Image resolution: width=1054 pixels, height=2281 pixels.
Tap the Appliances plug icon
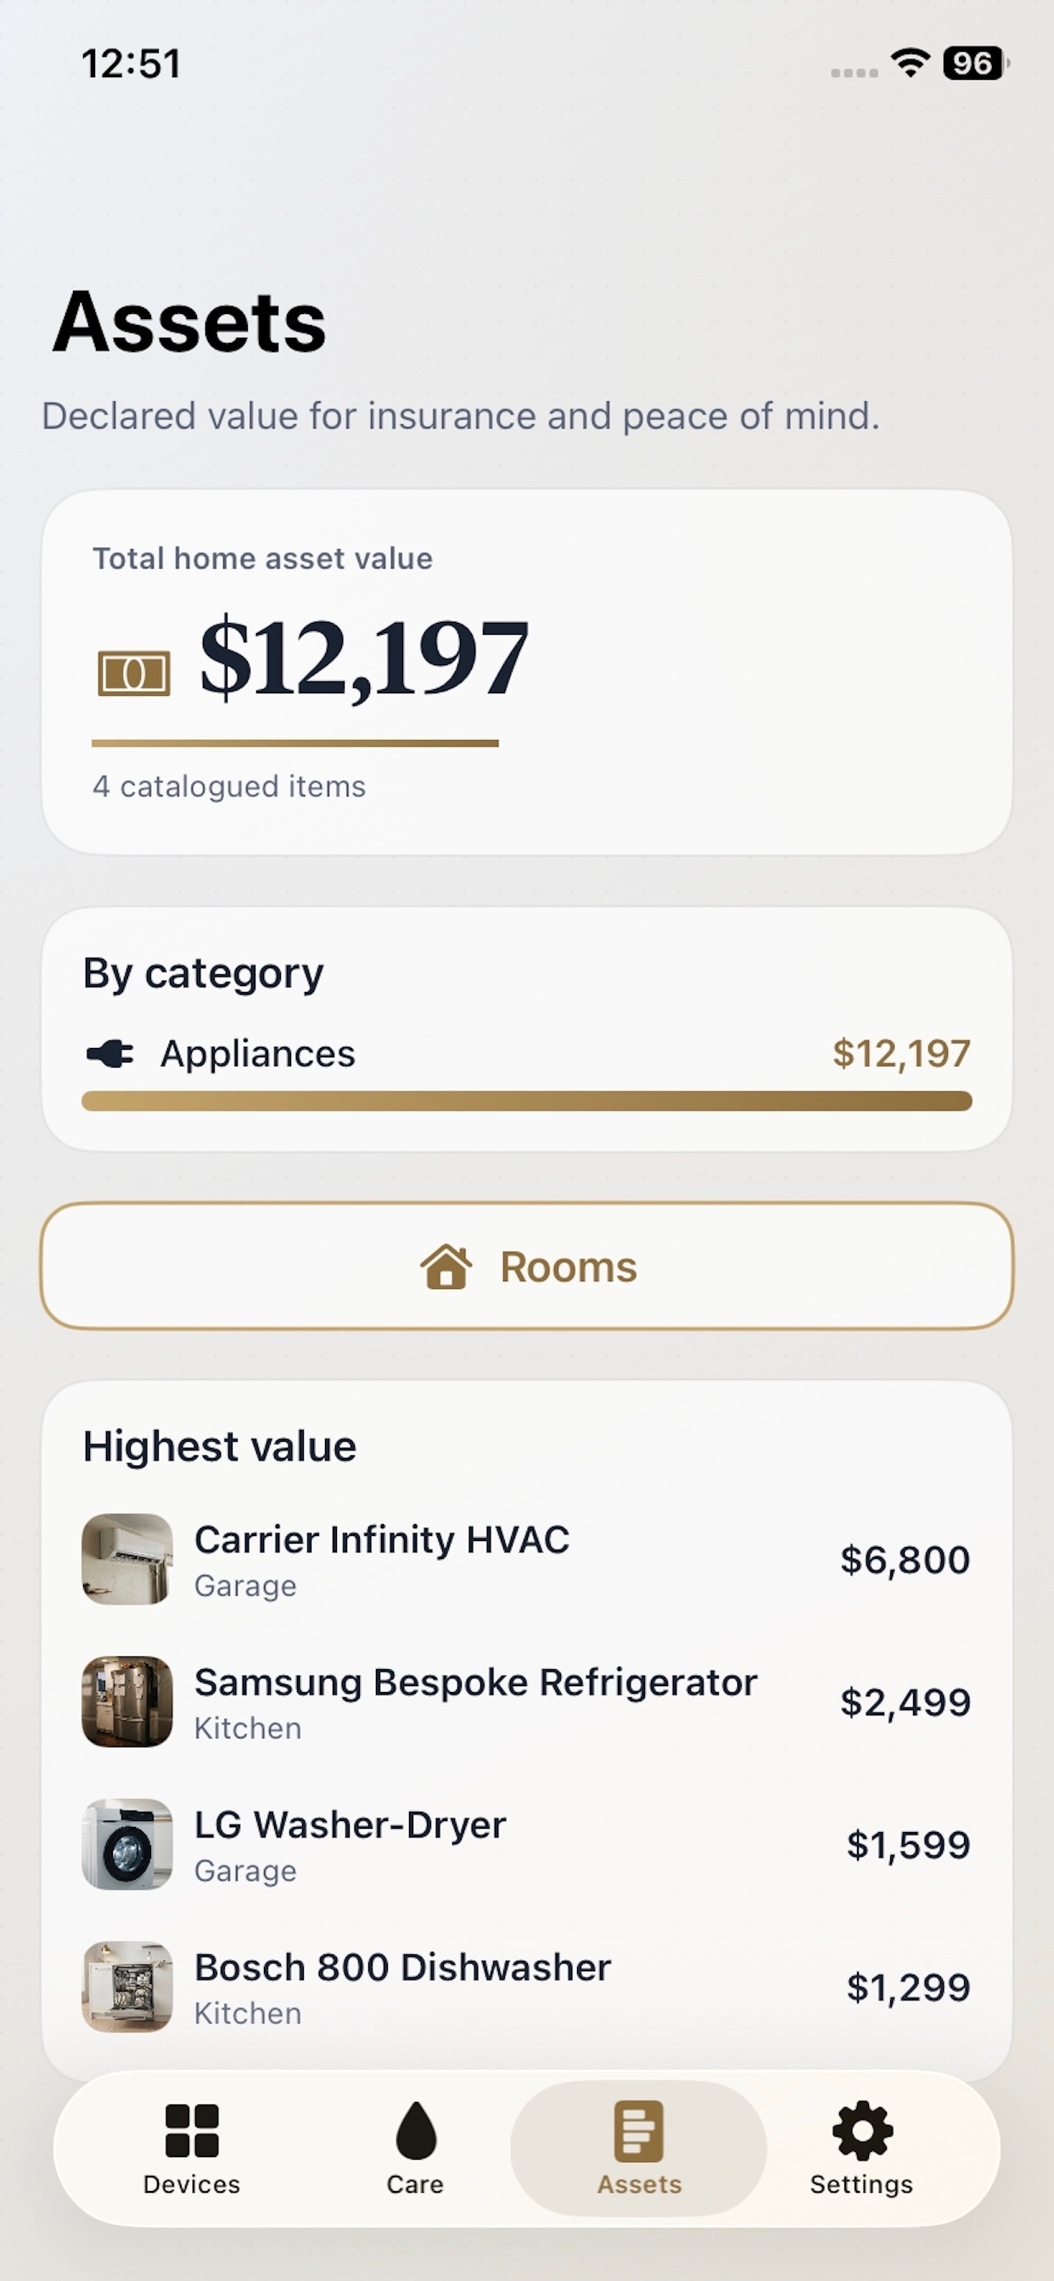pos(109,1054)
